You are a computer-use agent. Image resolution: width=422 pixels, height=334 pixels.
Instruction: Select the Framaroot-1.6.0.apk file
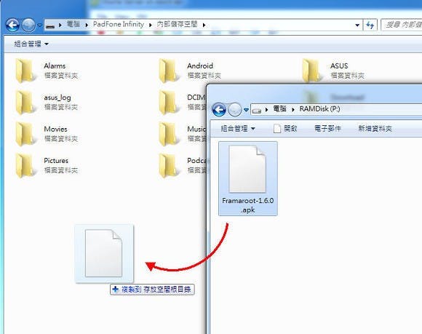pyautogui.click(x=248, y=178)
